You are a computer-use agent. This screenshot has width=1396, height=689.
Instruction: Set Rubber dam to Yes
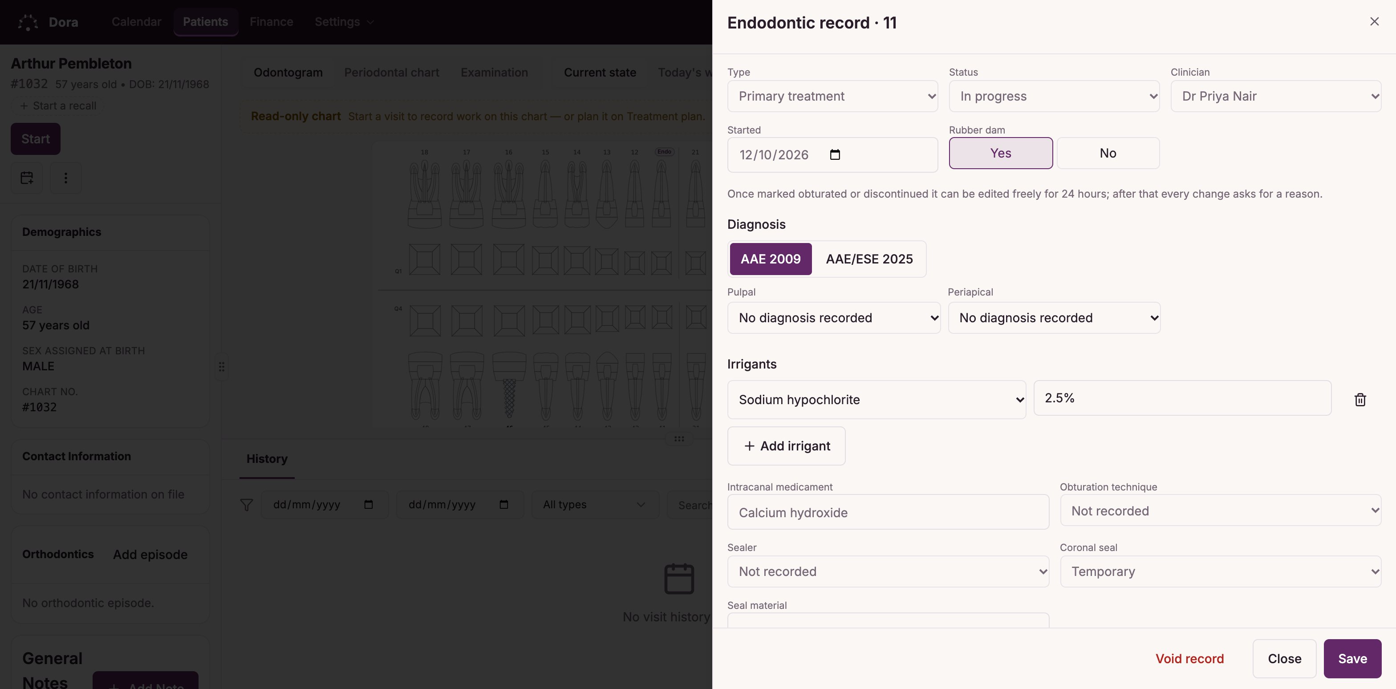pyautogui.click(x=1000, y=153)
